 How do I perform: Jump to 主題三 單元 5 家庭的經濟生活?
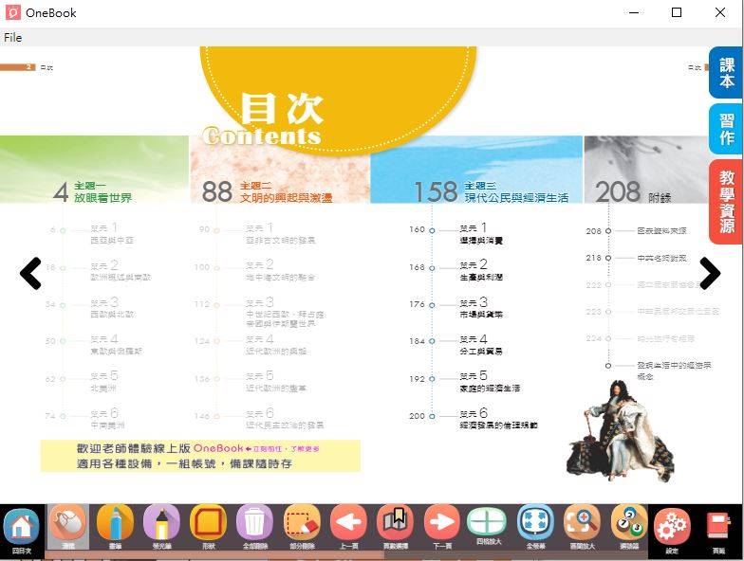pos(465,381)
